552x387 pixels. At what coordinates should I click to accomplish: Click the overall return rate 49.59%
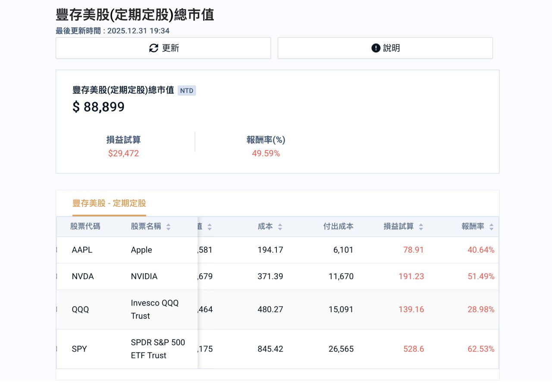[x=266, y=153]
